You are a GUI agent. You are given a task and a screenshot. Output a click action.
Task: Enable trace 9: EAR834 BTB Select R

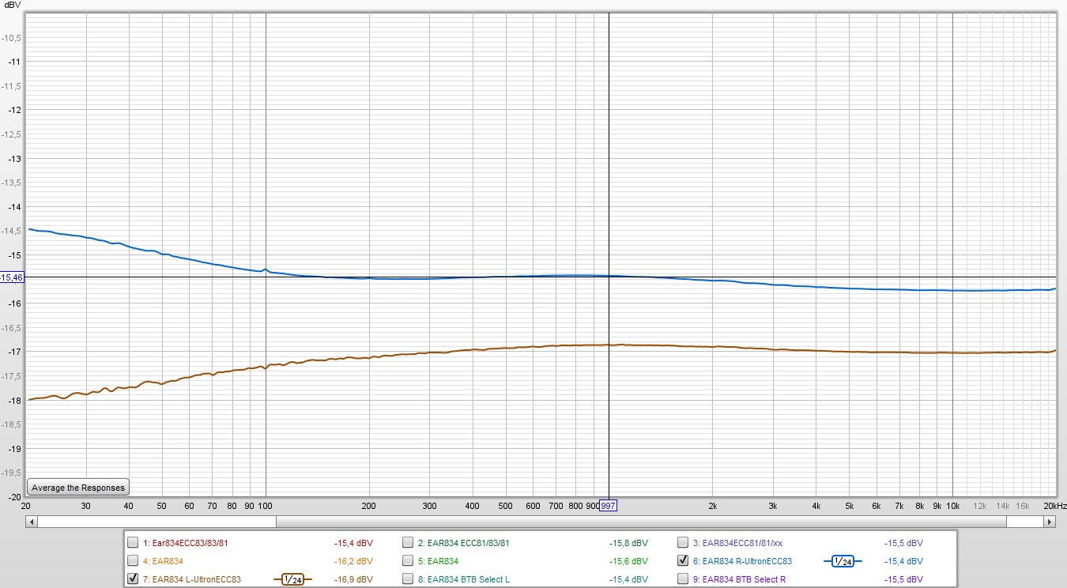[x=682, y=579]
